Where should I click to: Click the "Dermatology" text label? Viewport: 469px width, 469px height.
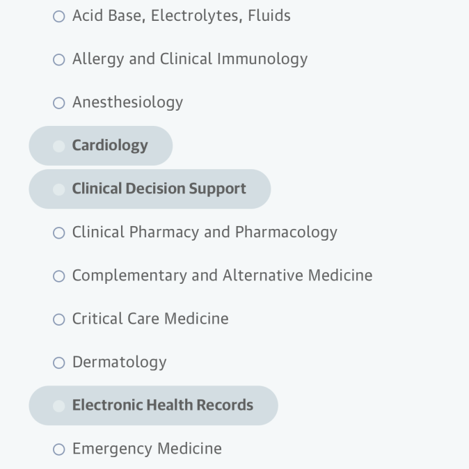click(x=119, y=362)
